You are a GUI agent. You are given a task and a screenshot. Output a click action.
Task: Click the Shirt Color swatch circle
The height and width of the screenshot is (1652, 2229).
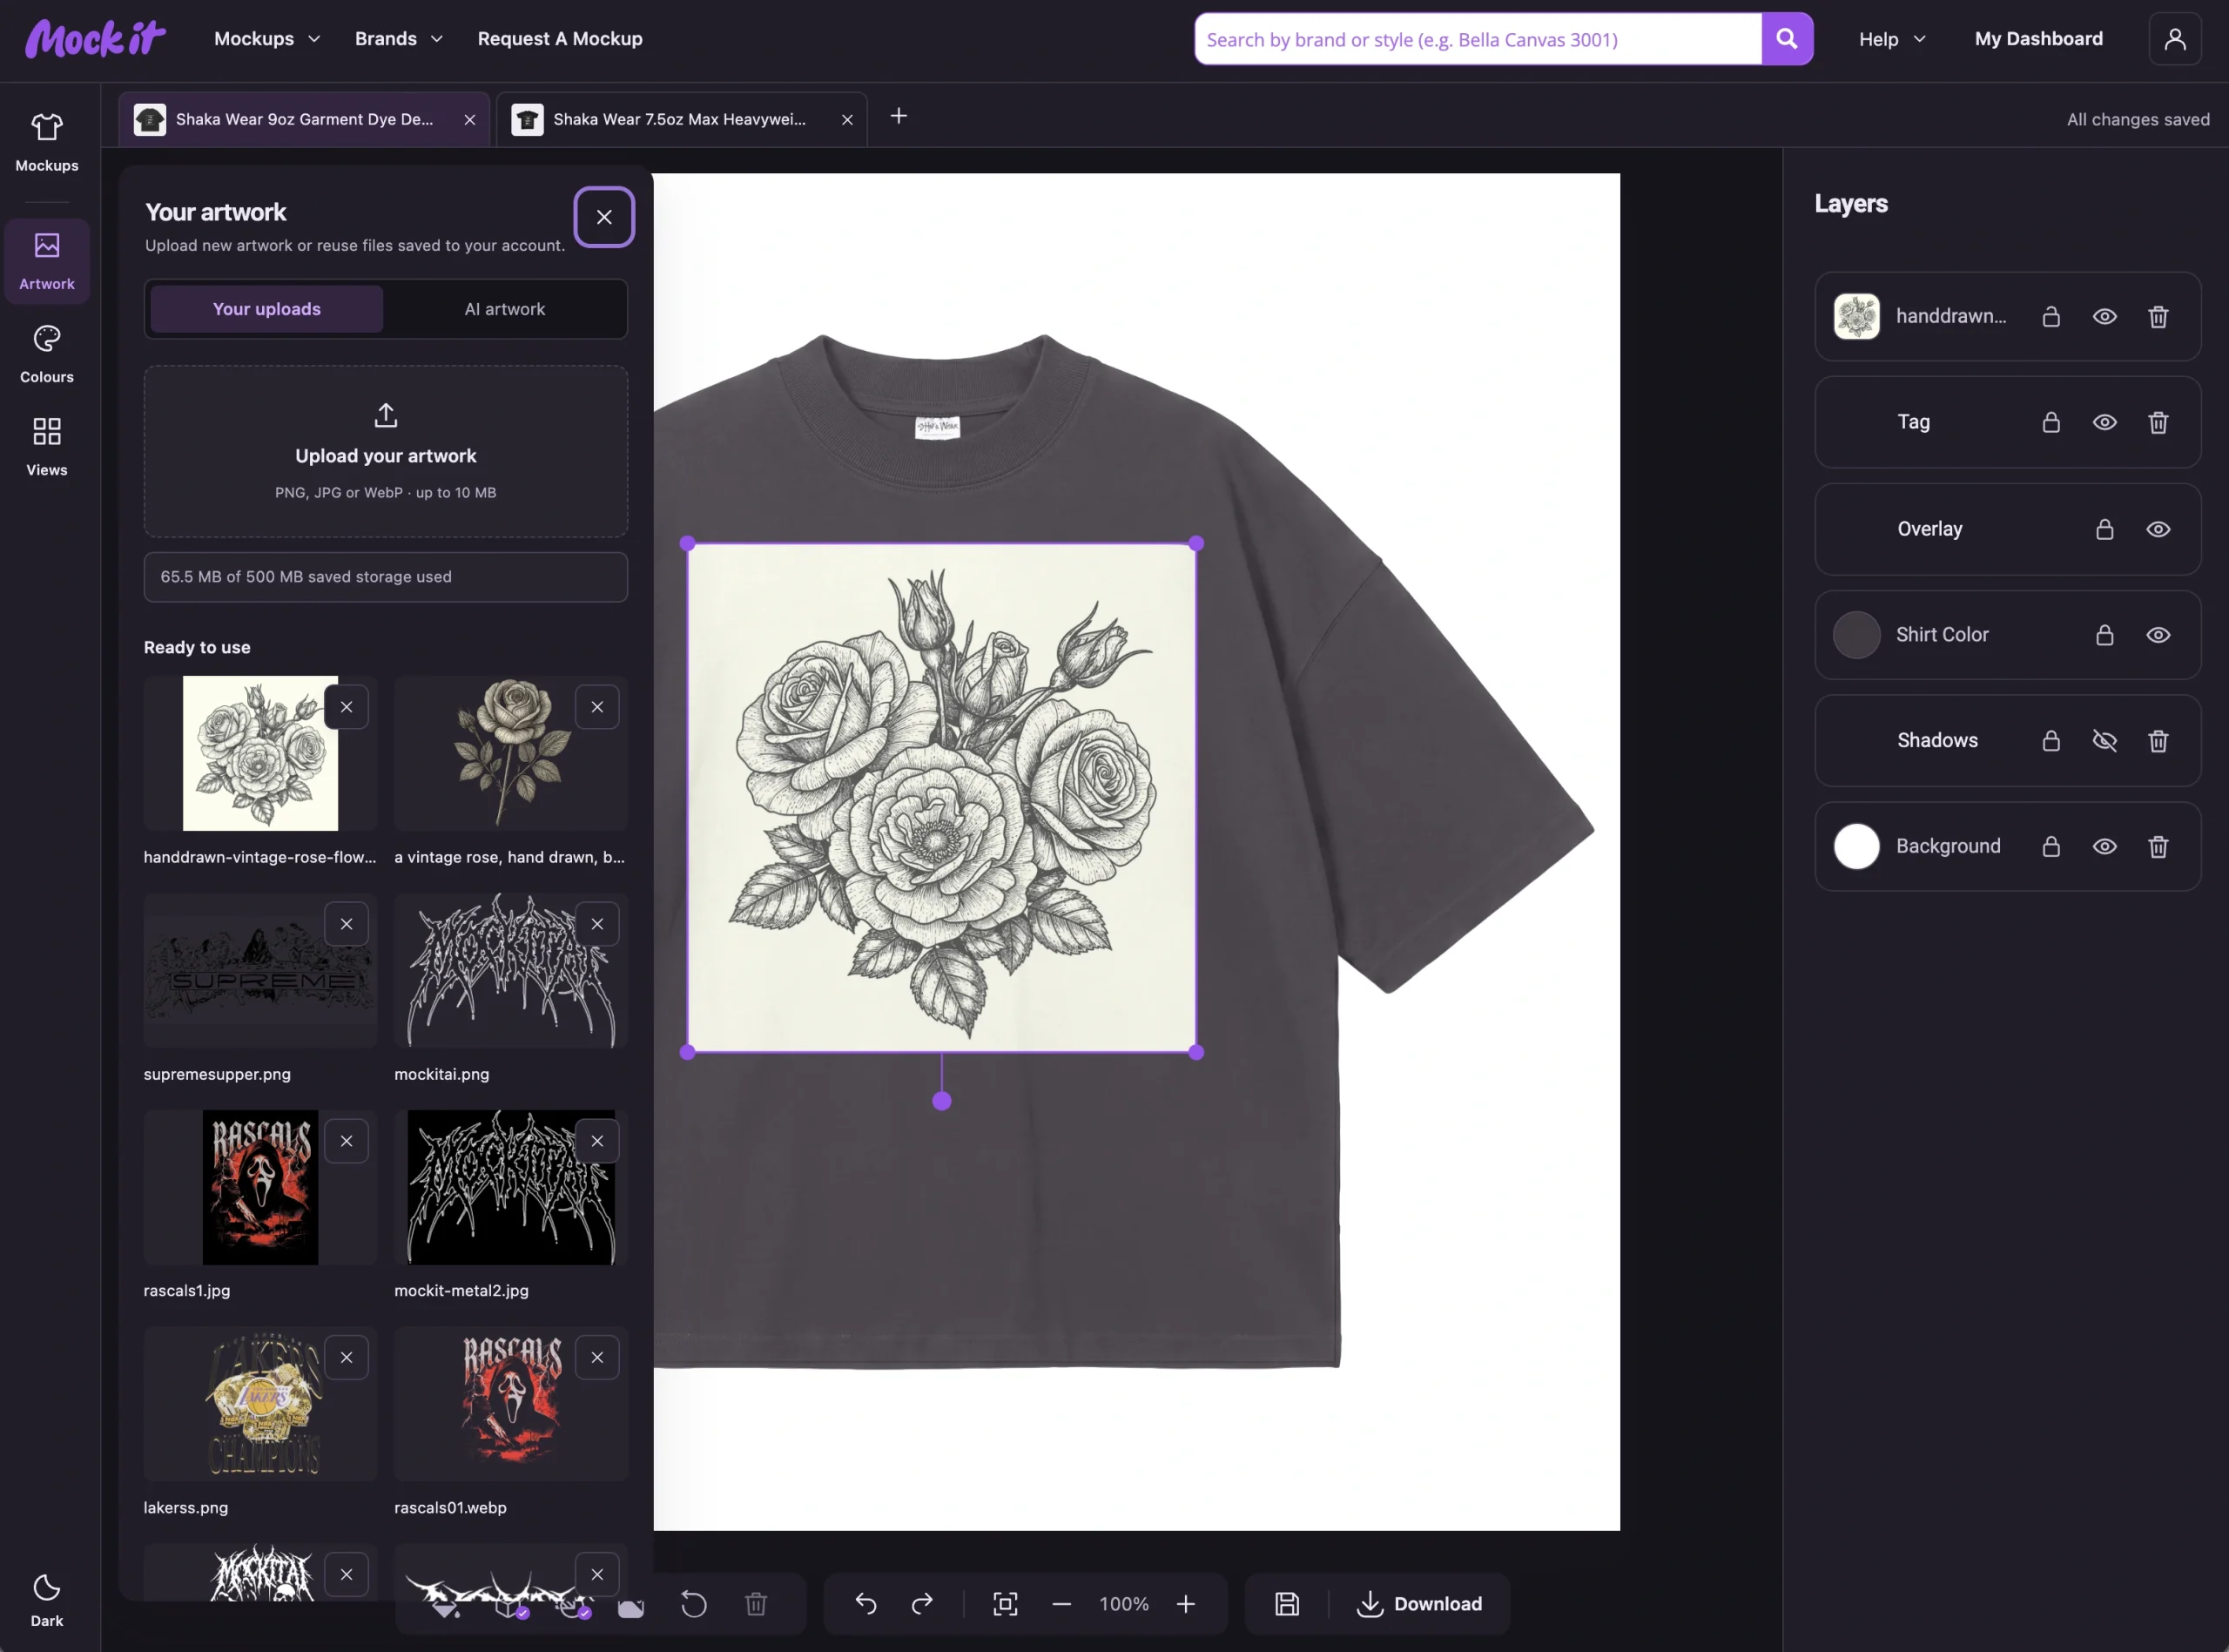pyautogui.click(x=1856, y=635)
